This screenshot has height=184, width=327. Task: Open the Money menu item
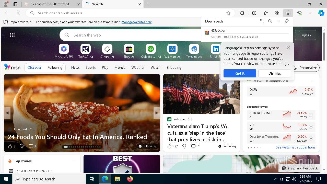tap(120, 68)
